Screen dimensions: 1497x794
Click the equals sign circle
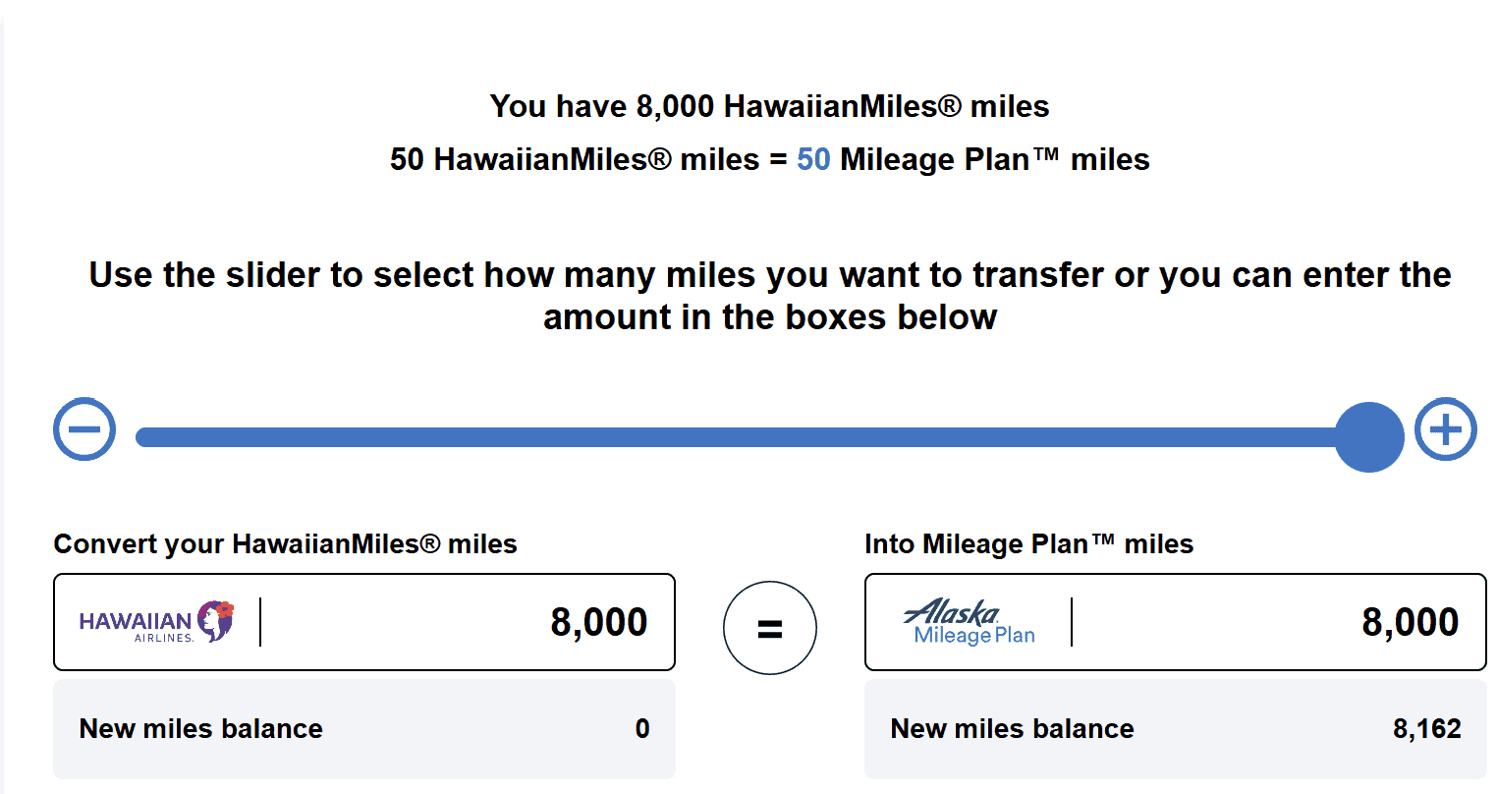770,628
